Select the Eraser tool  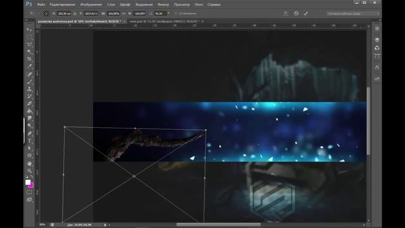pos(30,104)
